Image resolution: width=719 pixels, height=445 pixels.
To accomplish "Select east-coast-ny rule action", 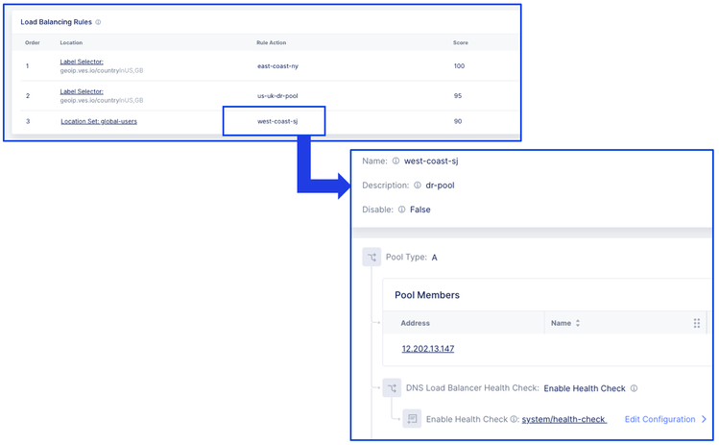I will pyautogui.click(x=277, y=66).
